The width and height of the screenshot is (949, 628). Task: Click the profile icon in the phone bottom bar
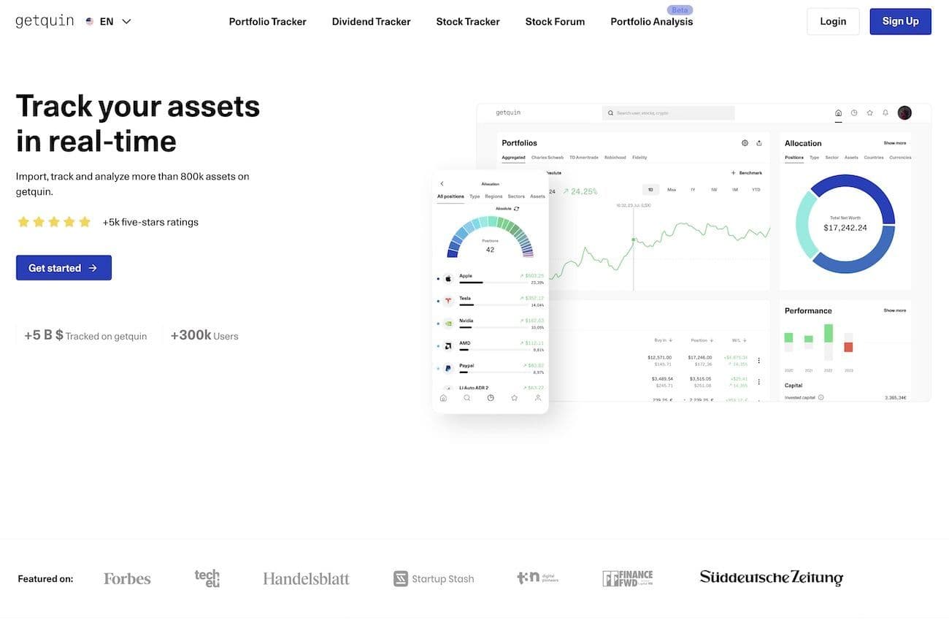(x=538, y=398)
